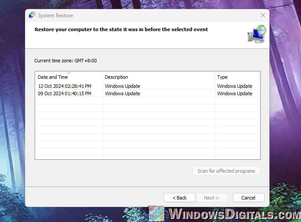Click Description cell of the 09 Oct row
Screen dimensions: 301x222
[x=123, y=93]
